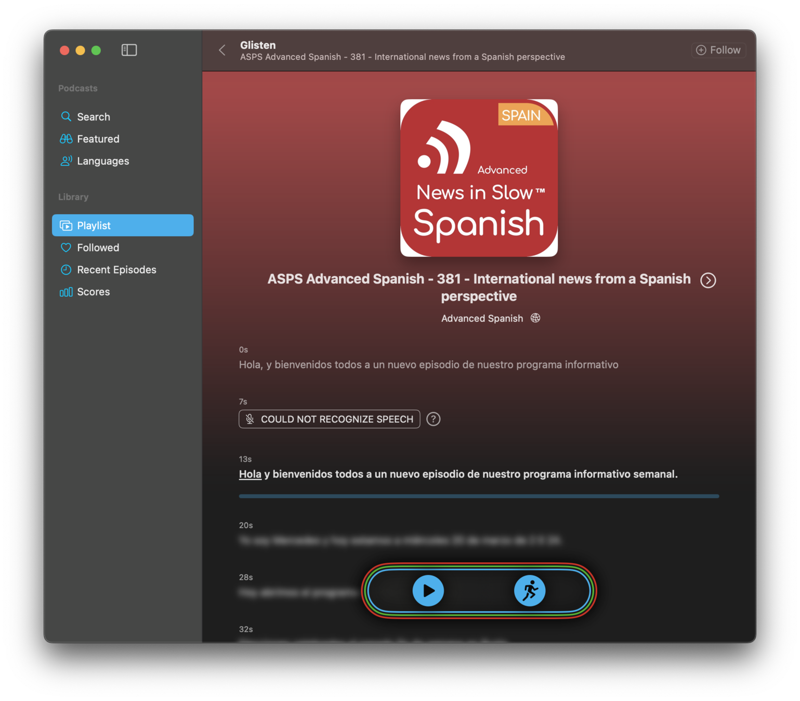Click the underlined word Hola

coord(250,474)
